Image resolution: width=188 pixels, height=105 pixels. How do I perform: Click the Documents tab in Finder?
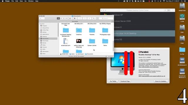click(75, 21)
